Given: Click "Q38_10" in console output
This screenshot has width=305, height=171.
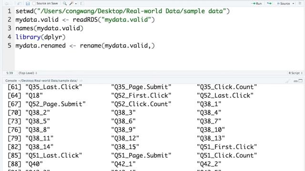Looking at the screenshot, I should click(x=211, y=130).
